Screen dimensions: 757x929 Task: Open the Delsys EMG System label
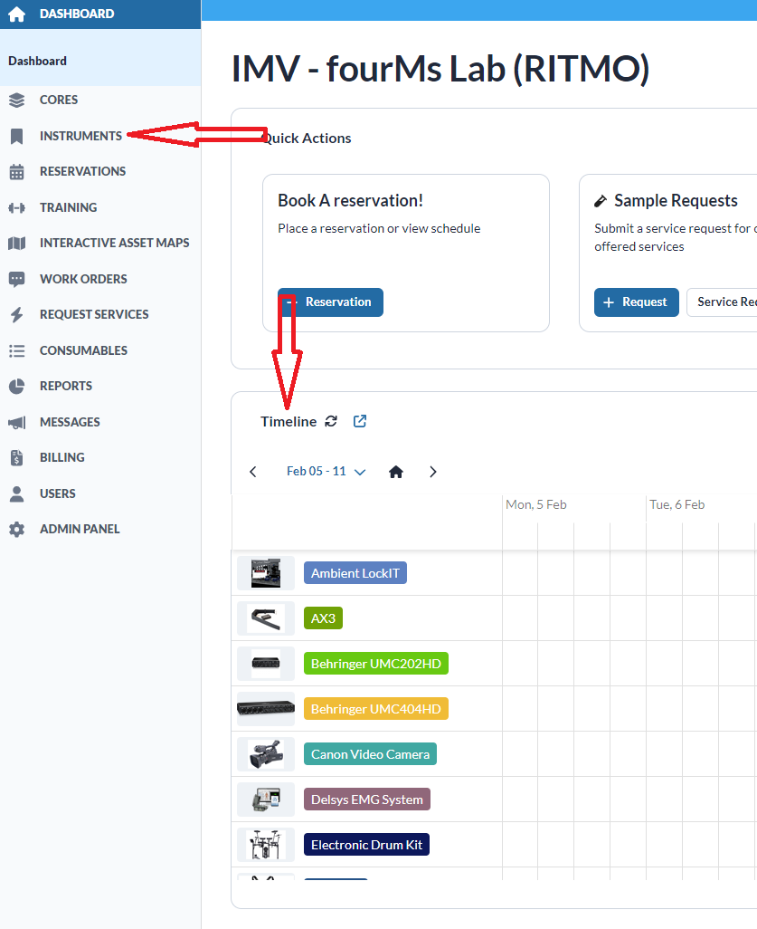[x=367, y=800]
